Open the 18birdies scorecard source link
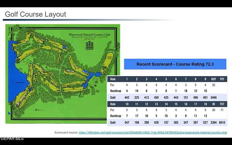The height and width of the screenshot is (145, 232). 153,132
